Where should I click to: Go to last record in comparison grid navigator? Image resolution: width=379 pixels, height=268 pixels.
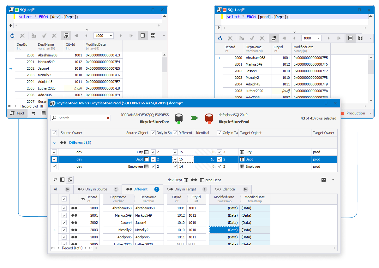point(91,248)
